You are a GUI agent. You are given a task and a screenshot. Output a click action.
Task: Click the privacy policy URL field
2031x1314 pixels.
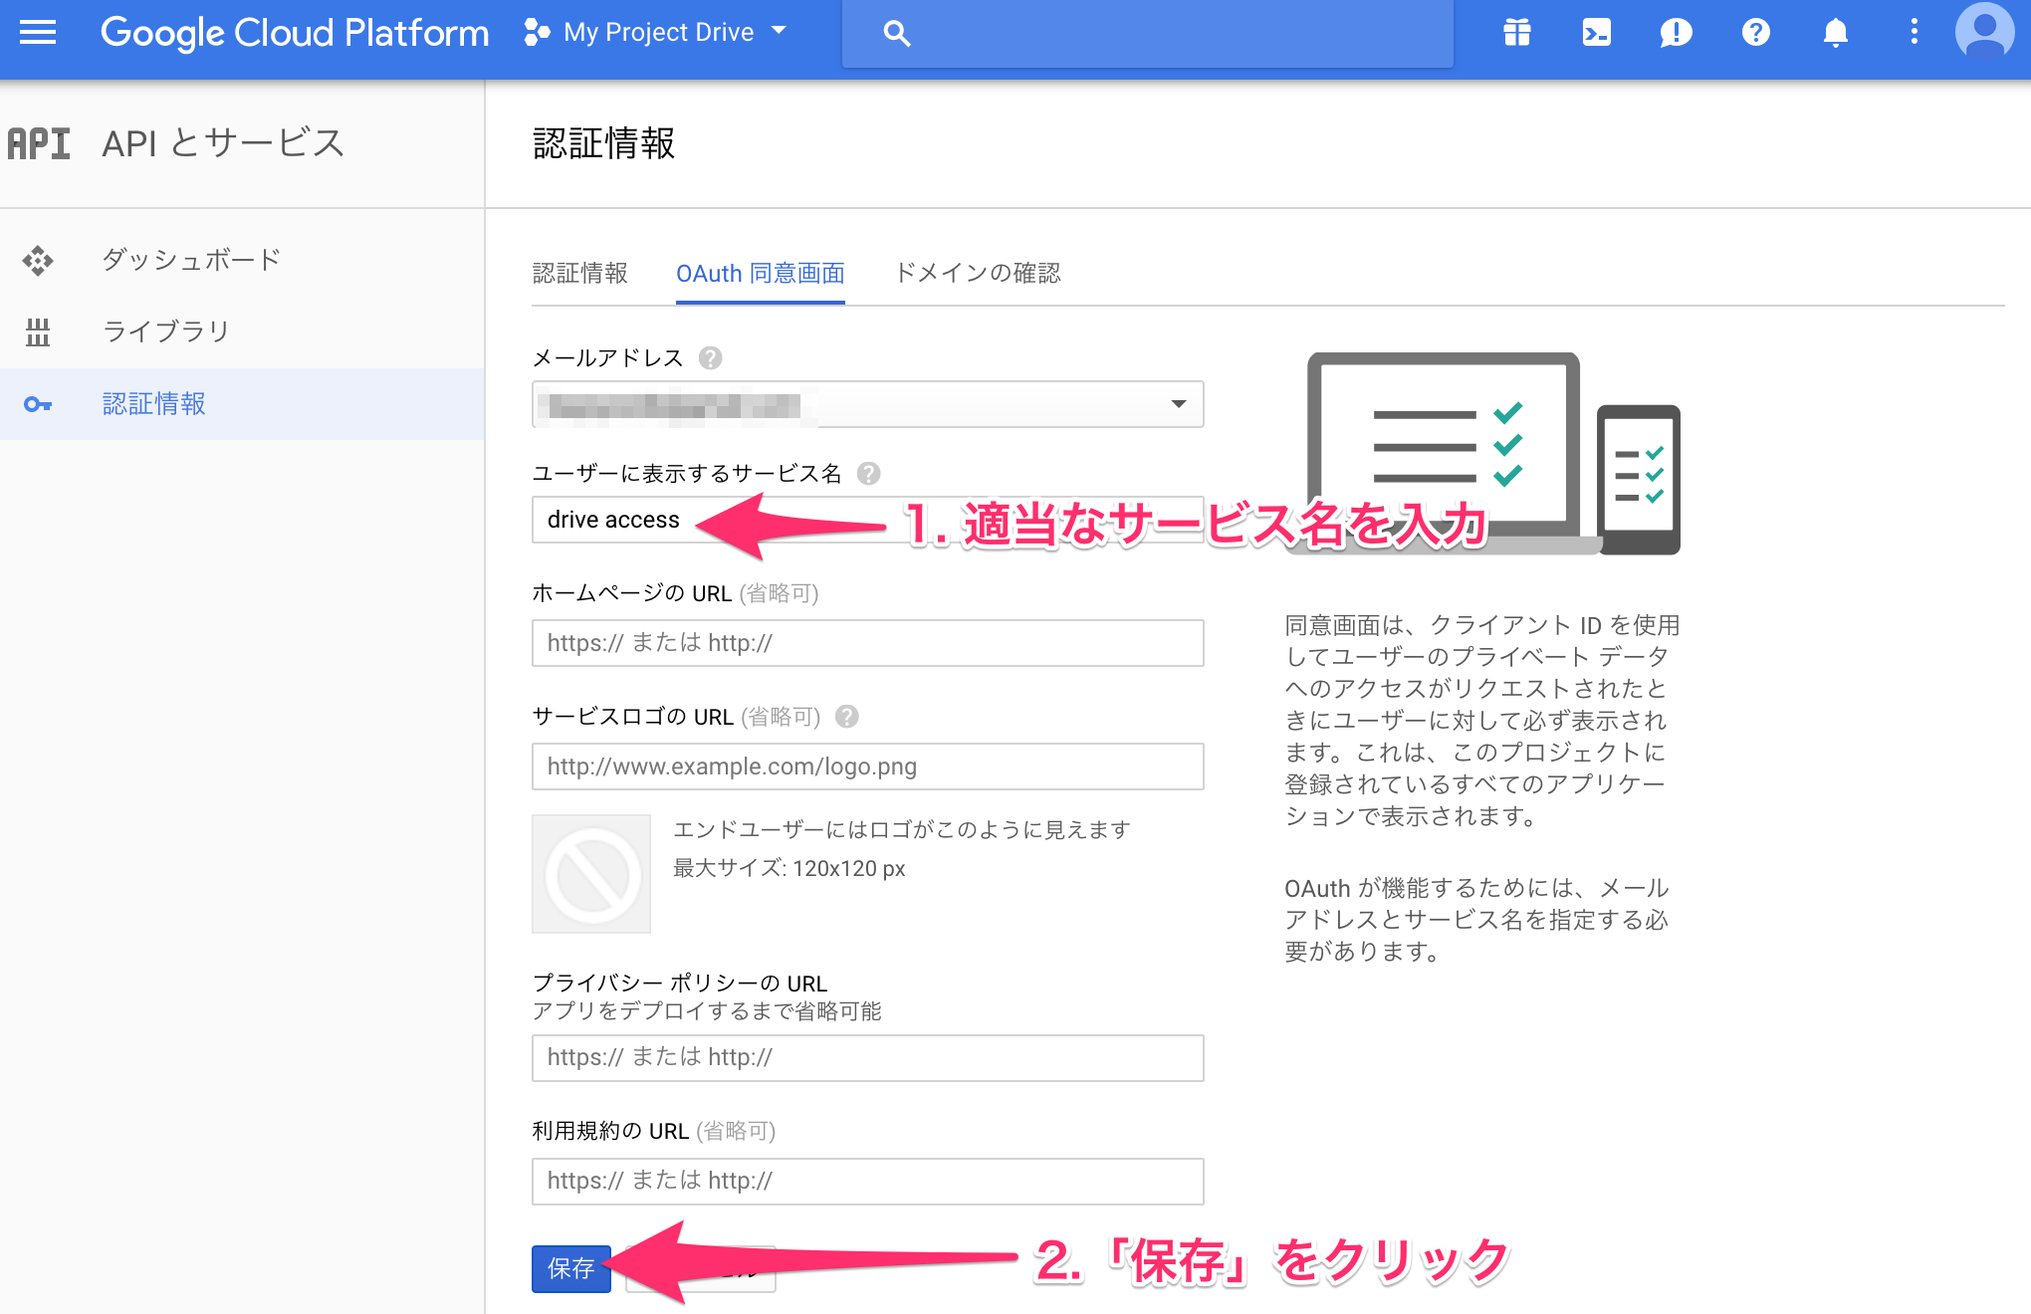867,1057
